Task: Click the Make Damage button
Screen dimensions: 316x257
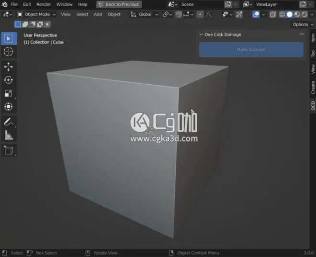Action: [251, 50]
